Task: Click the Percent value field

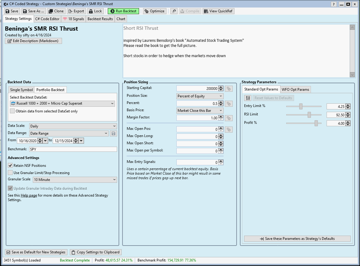Action: (x=197, y=103)
